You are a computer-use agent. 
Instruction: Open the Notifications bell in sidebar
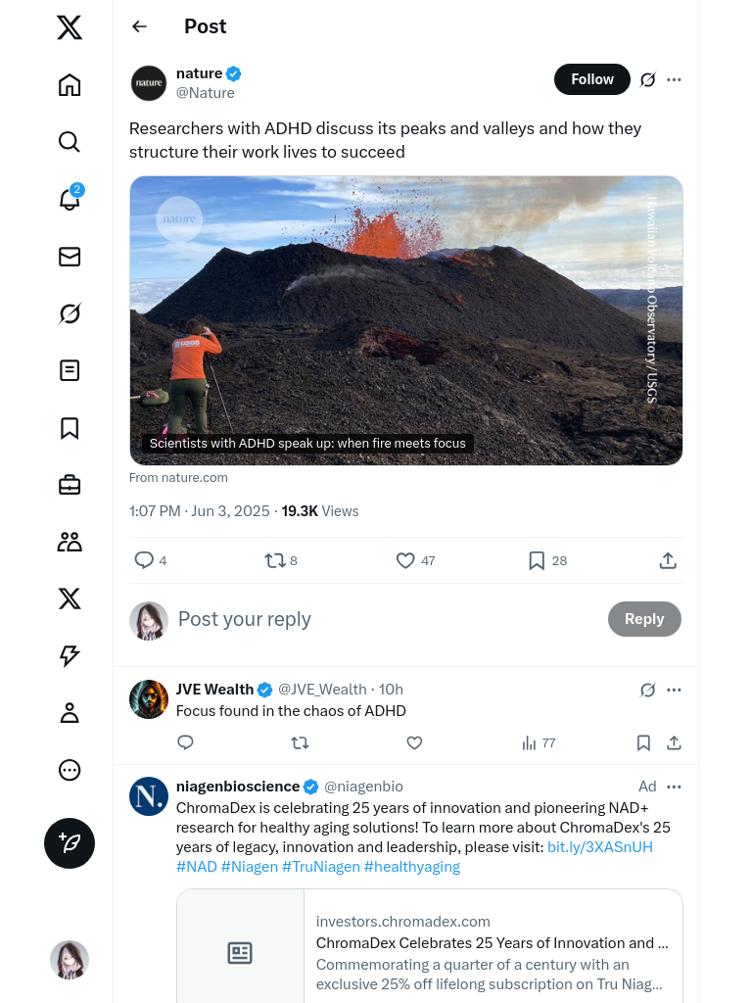70,199
